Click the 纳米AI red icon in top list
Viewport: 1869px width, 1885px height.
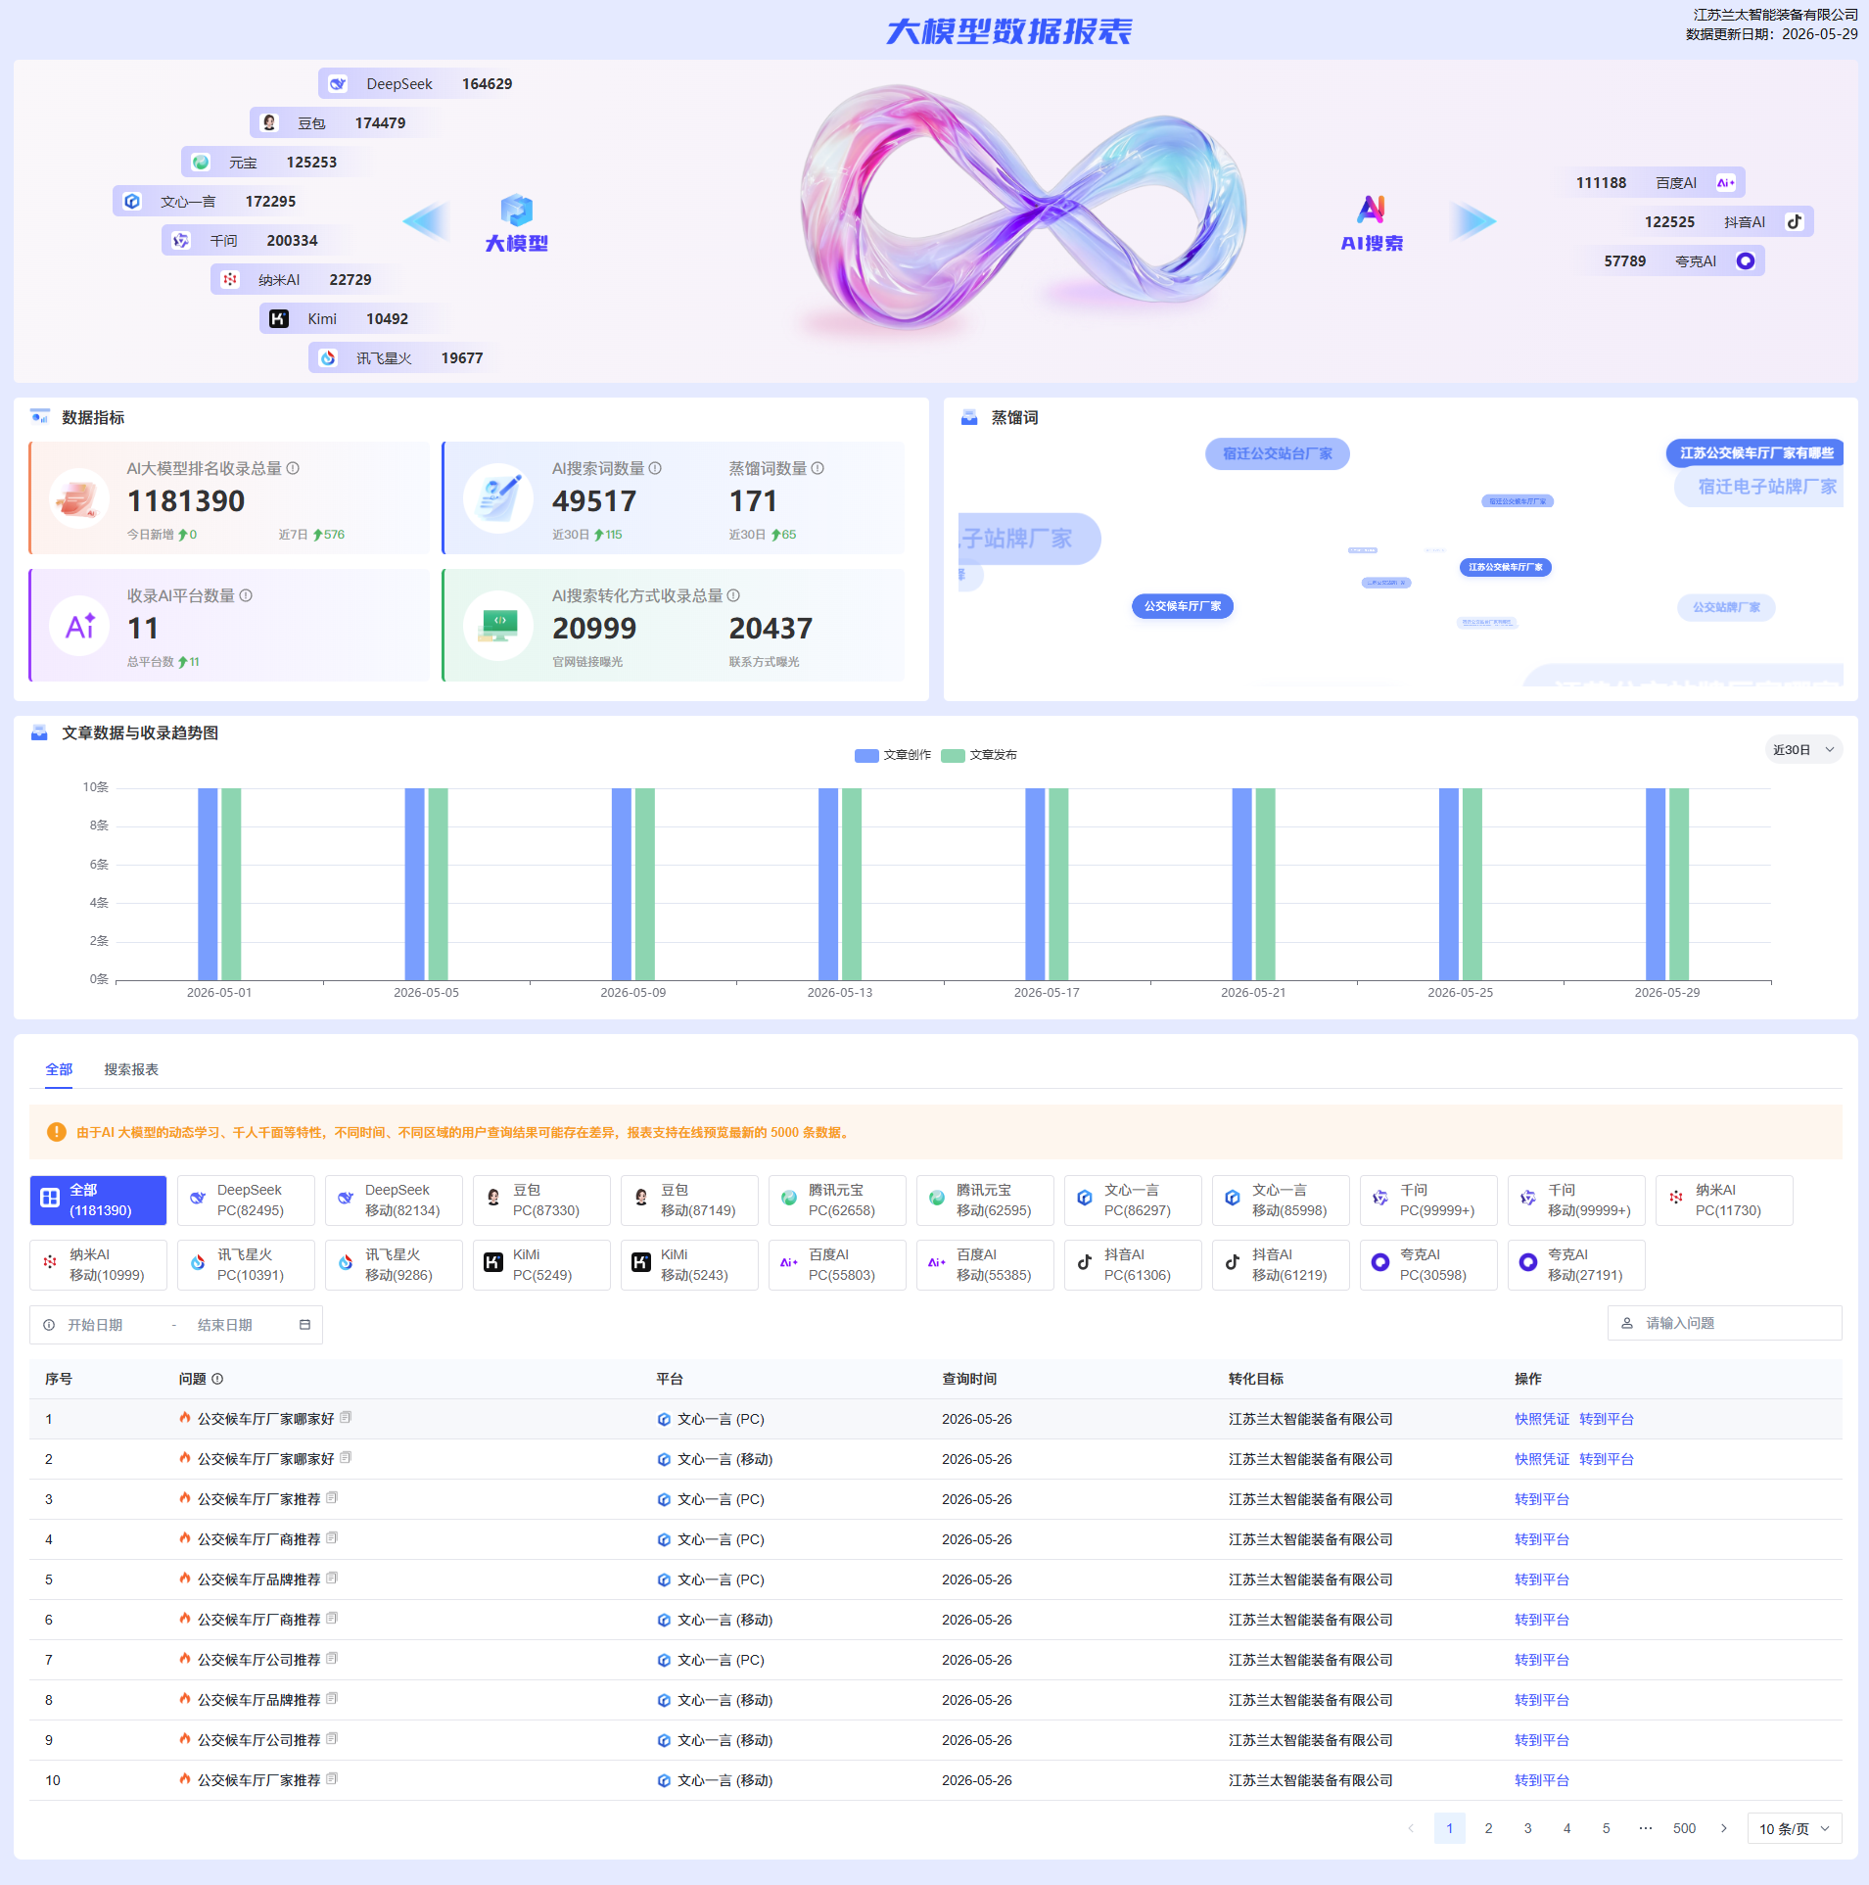(230, 280)
